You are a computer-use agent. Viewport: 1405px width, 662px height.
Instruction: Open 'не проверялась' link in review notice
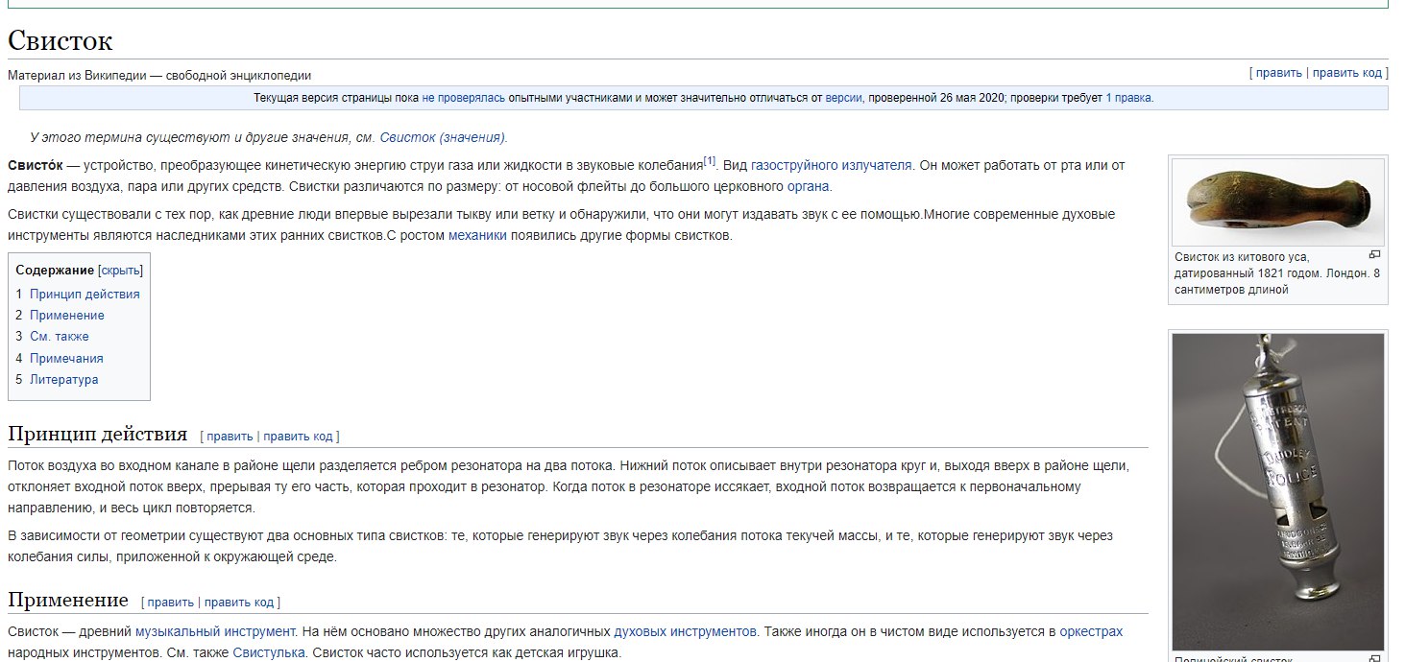(461, 98)
